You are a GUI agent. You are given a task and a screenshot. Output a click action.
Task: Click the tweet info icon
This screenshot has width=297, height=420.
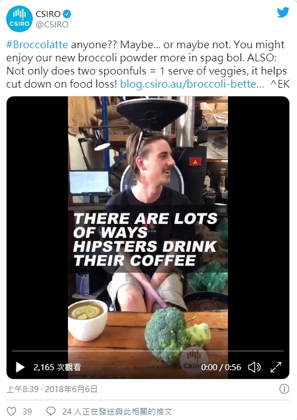pyautogui.click(x=284, y=389)
